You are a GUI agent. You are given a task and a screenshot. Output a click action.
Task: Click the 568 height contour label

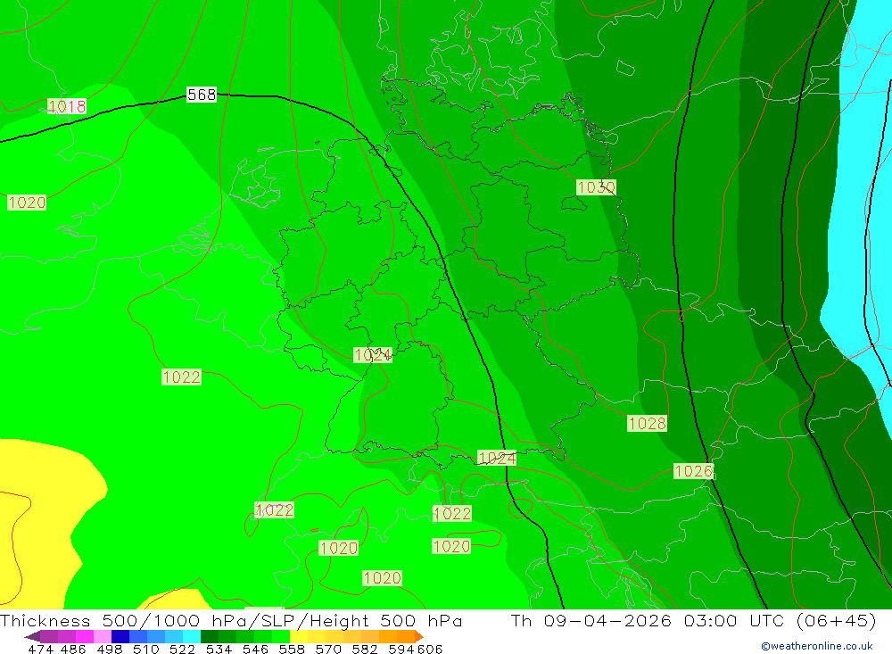pos(202,95)
